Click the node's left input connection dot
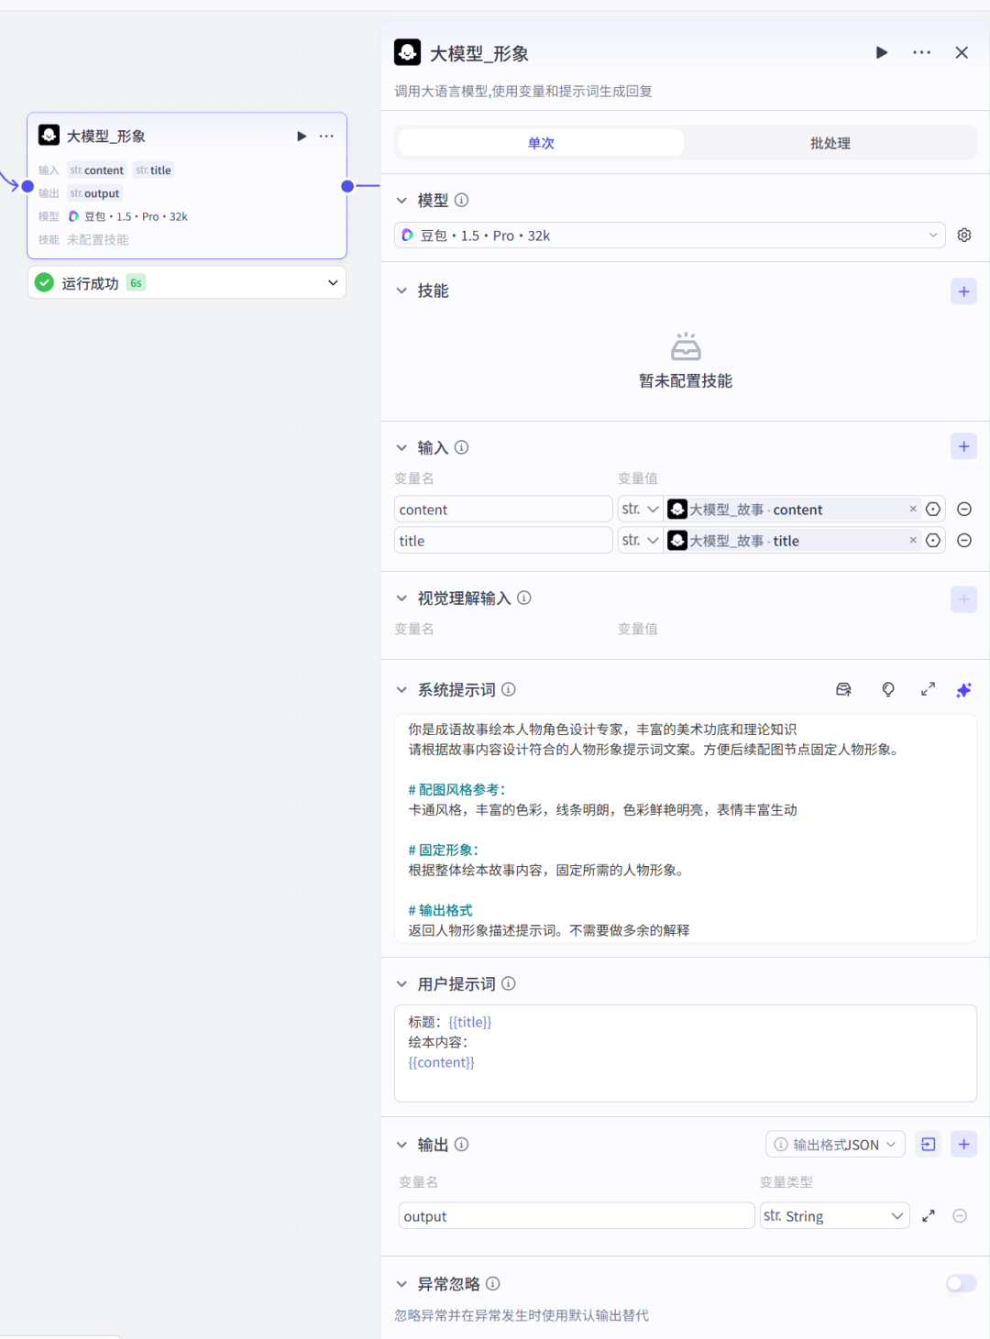990x1339 pixels. click(x=27, y=186)
